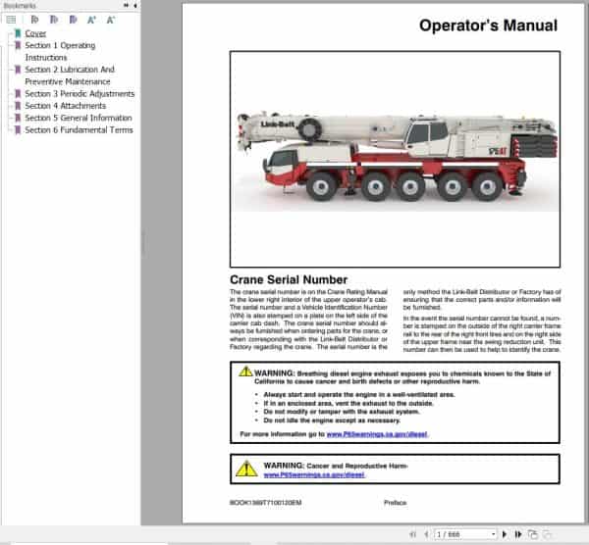Open the P65warnings link in the diesel warning box
This screenshot has height=545, width=589.
[x=377, y=434]
